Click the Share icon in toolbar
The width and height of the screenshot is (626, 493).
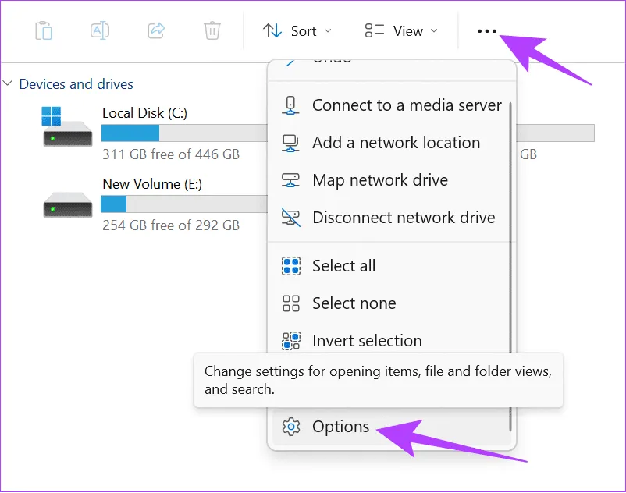[x=156, y=30]
